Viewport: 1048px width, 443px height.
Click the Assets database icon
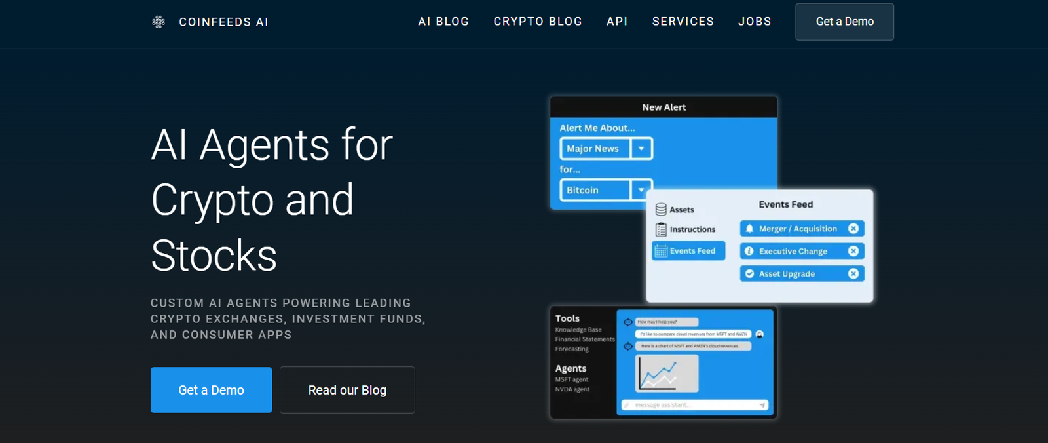(x=661, y=210)
